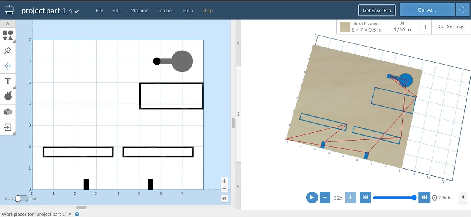Star the project part 1 title
The width and height of the screenshot is (471, 217).
click(x=70, y=11)
